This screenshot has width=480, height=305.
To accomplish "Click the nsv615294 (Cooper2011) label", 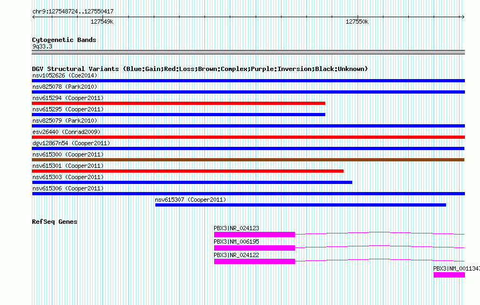I will click(68, 98).
